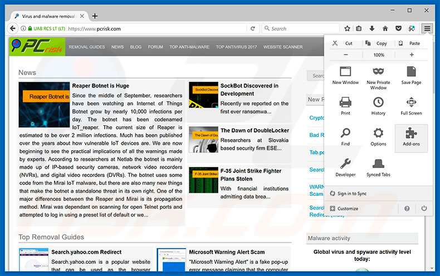Image resolution: width=440 pixels, height=276 pixels.
Task: Open BLOG nav item
Action: tap(135, 47)
